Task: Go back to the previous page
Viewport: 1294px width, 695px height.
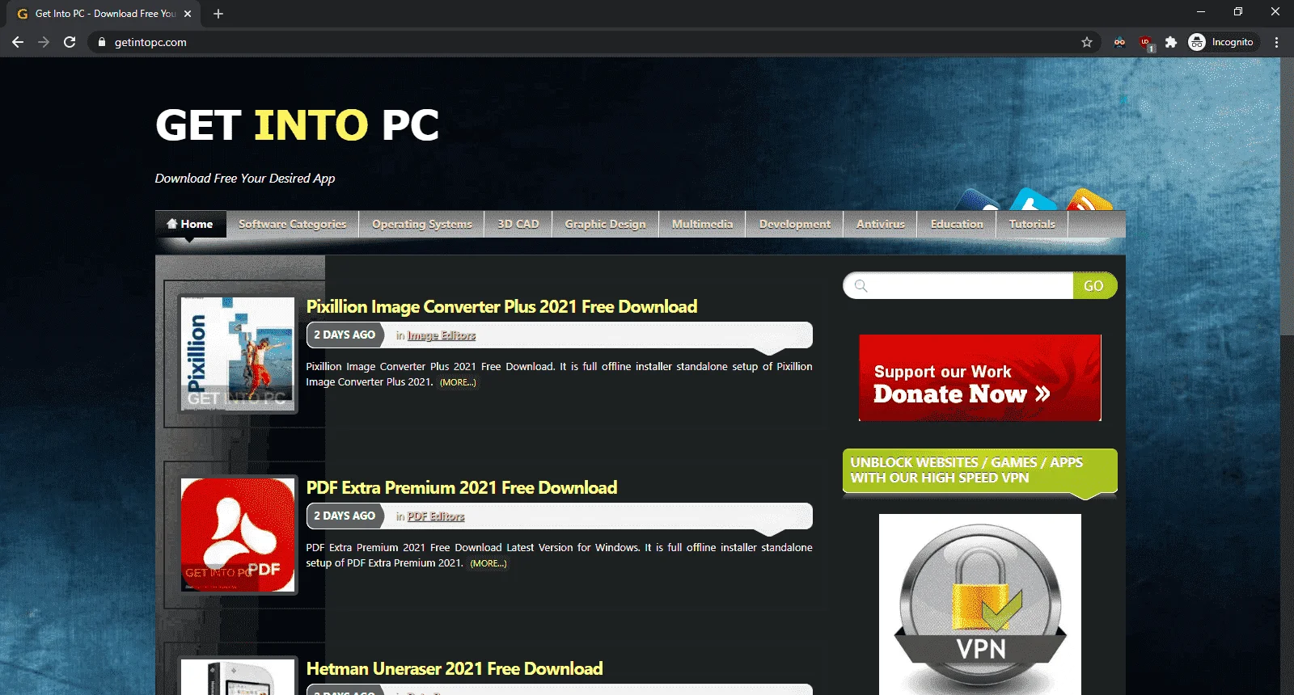Action: click(x=18, y=42)
